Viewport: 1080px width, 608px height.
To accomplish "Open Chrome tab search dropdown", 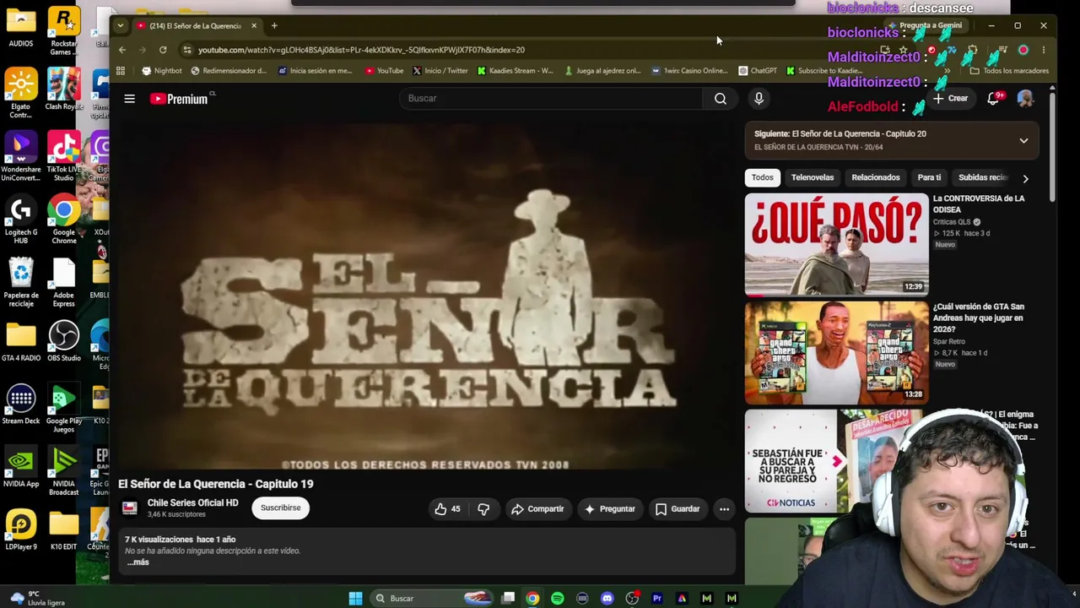I will pyautogui.click(x=121, y=25).
